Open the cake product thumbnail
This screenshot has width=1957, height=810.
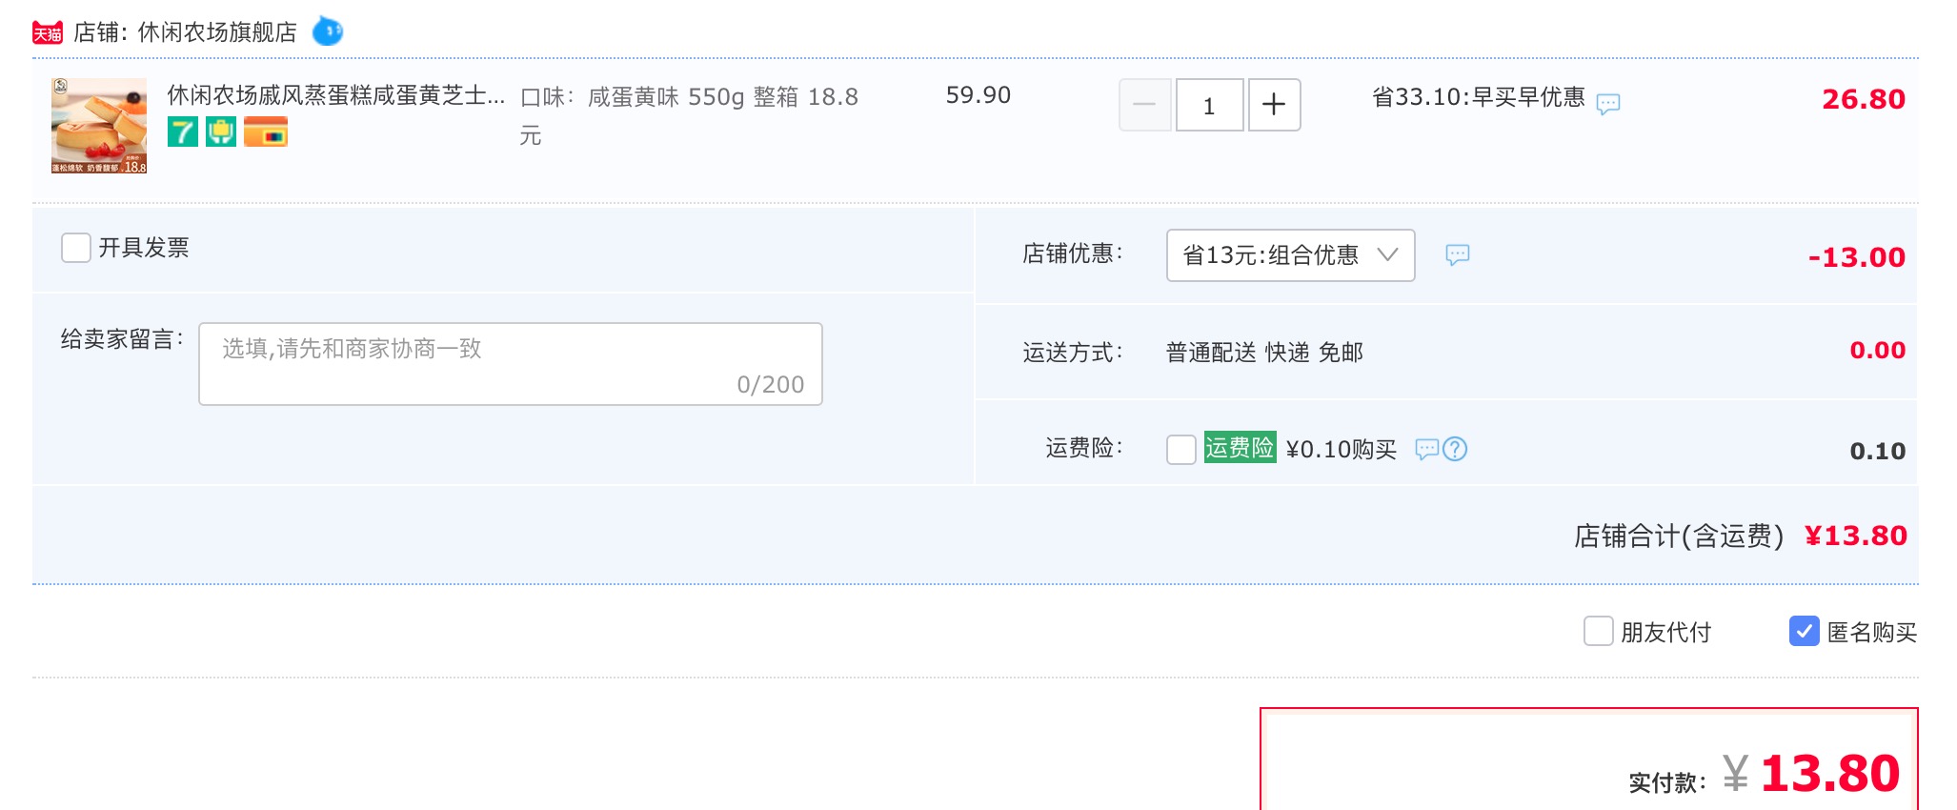pos(99,126)
